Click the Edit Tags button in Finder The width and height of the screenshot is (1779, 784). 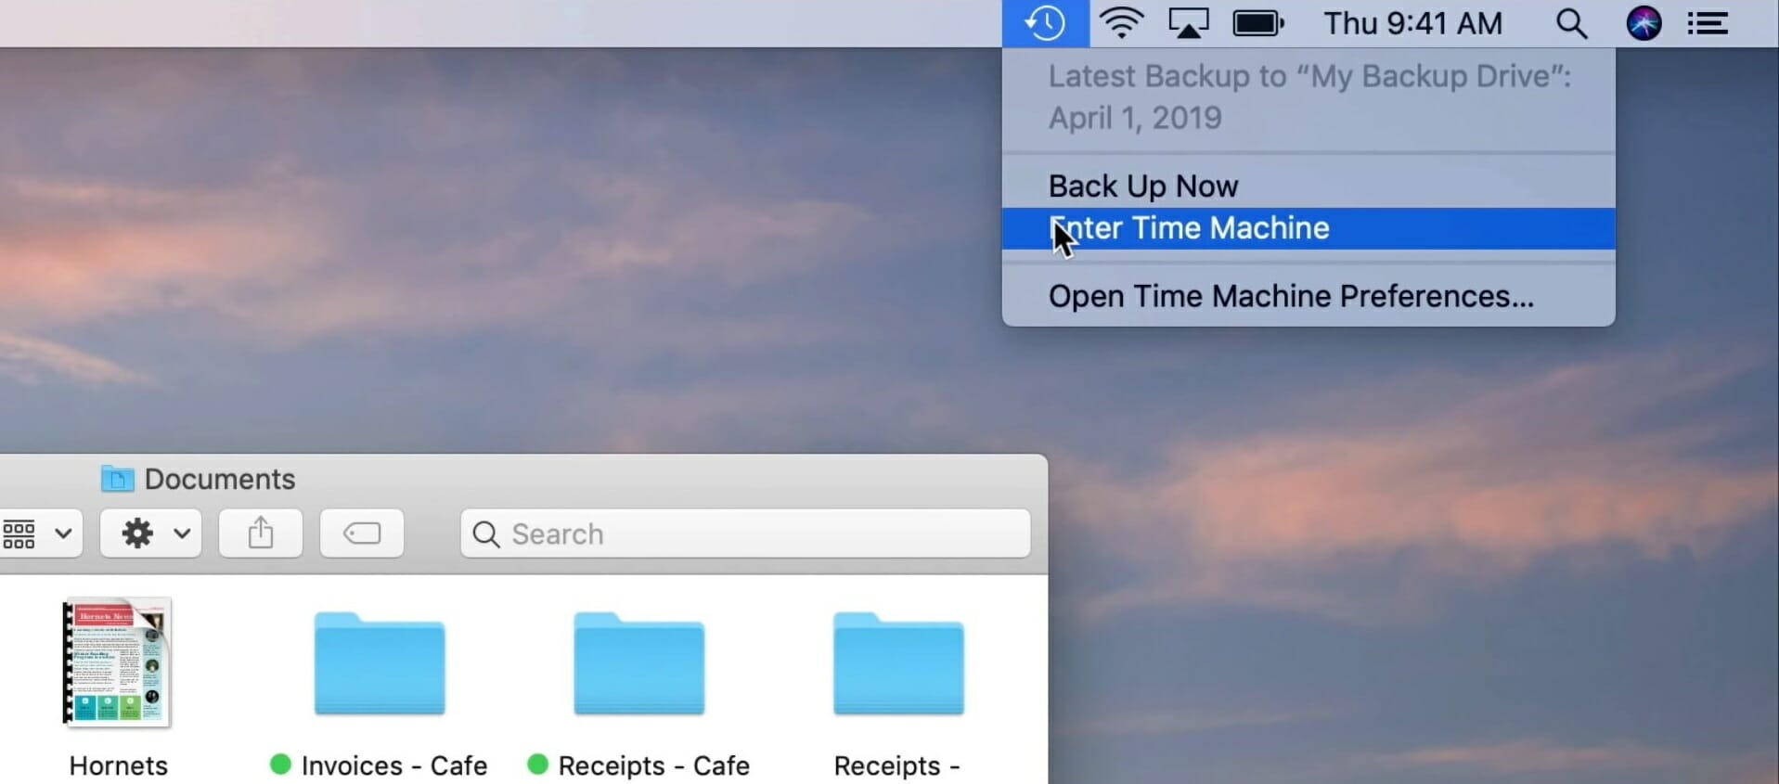point(362,533)
